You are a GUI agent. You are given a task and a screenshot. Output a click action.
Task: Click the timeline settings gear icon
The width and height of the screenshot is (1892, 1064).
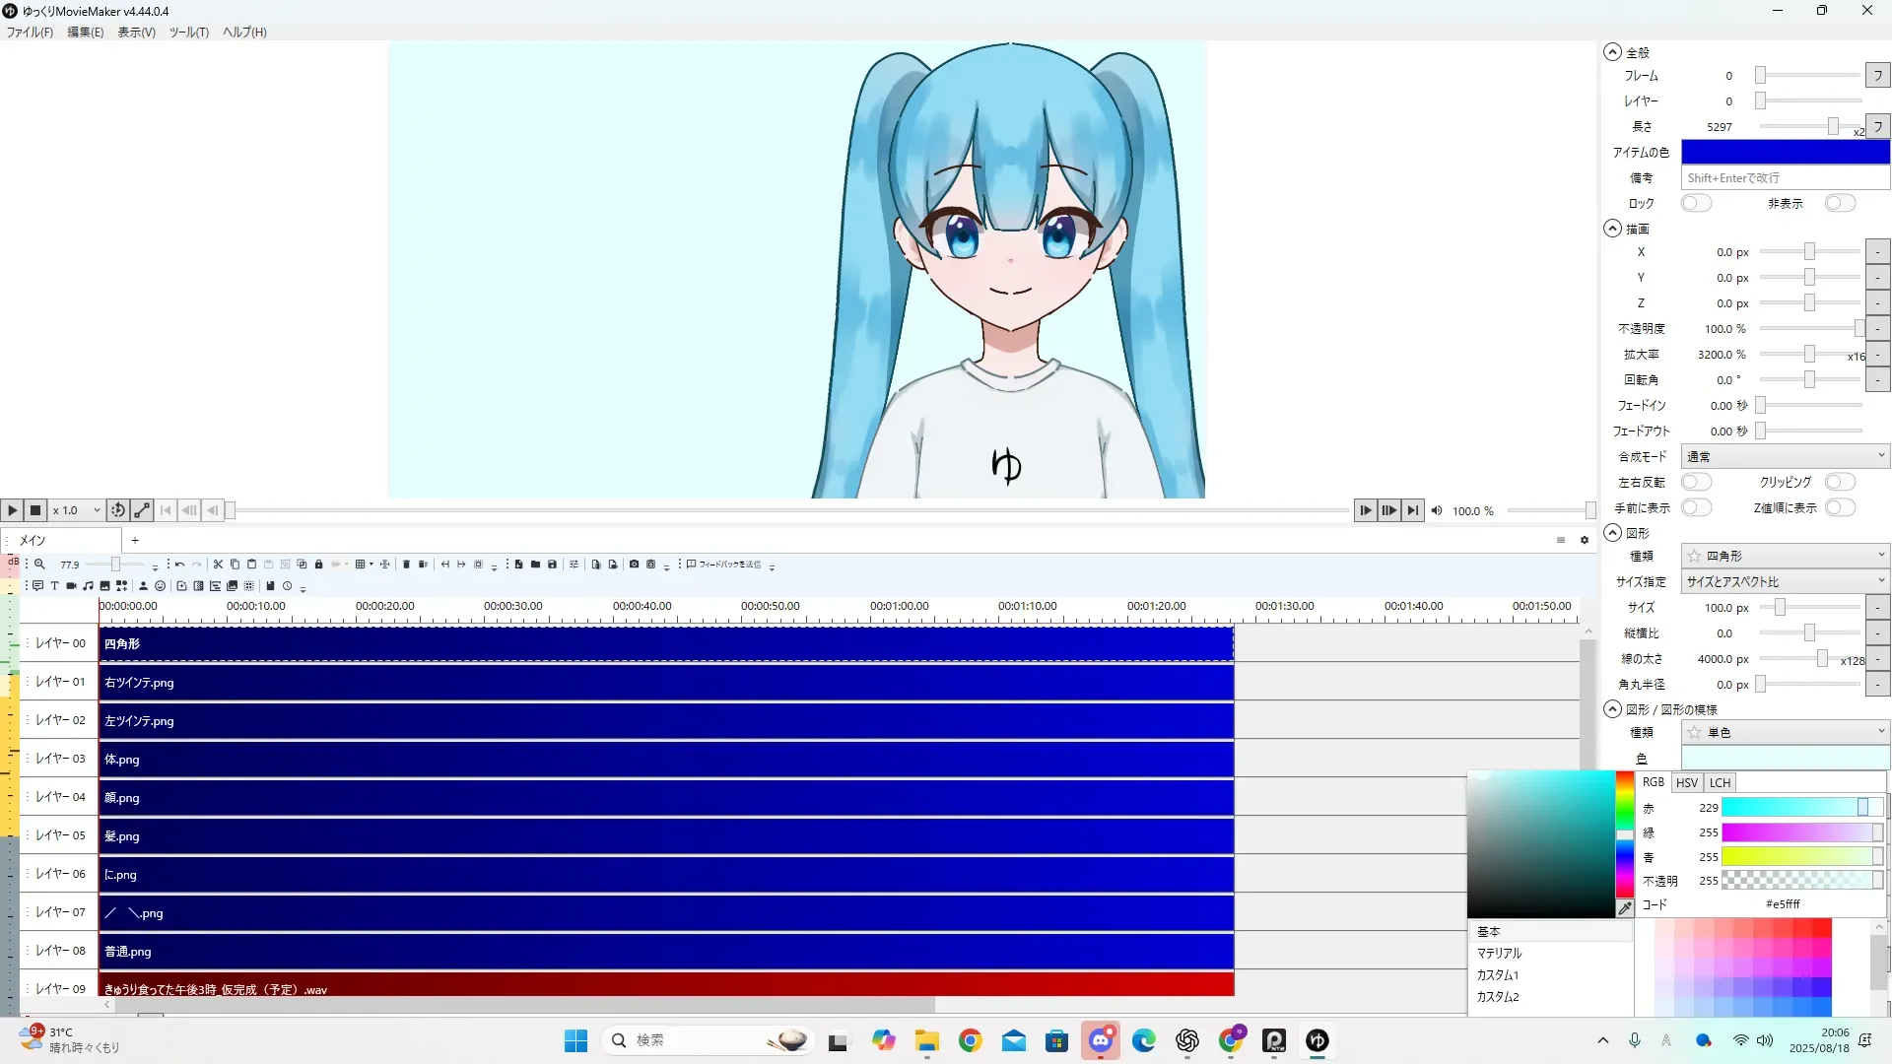tap(1585, 540)
